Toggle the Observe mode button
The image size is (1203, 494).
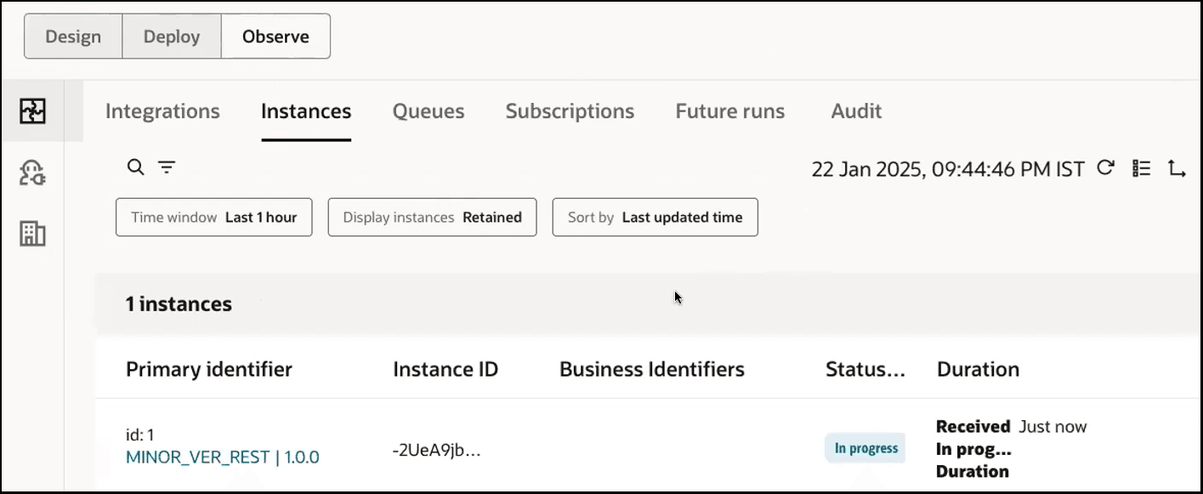pyautogui.click(x=275, y=36)
